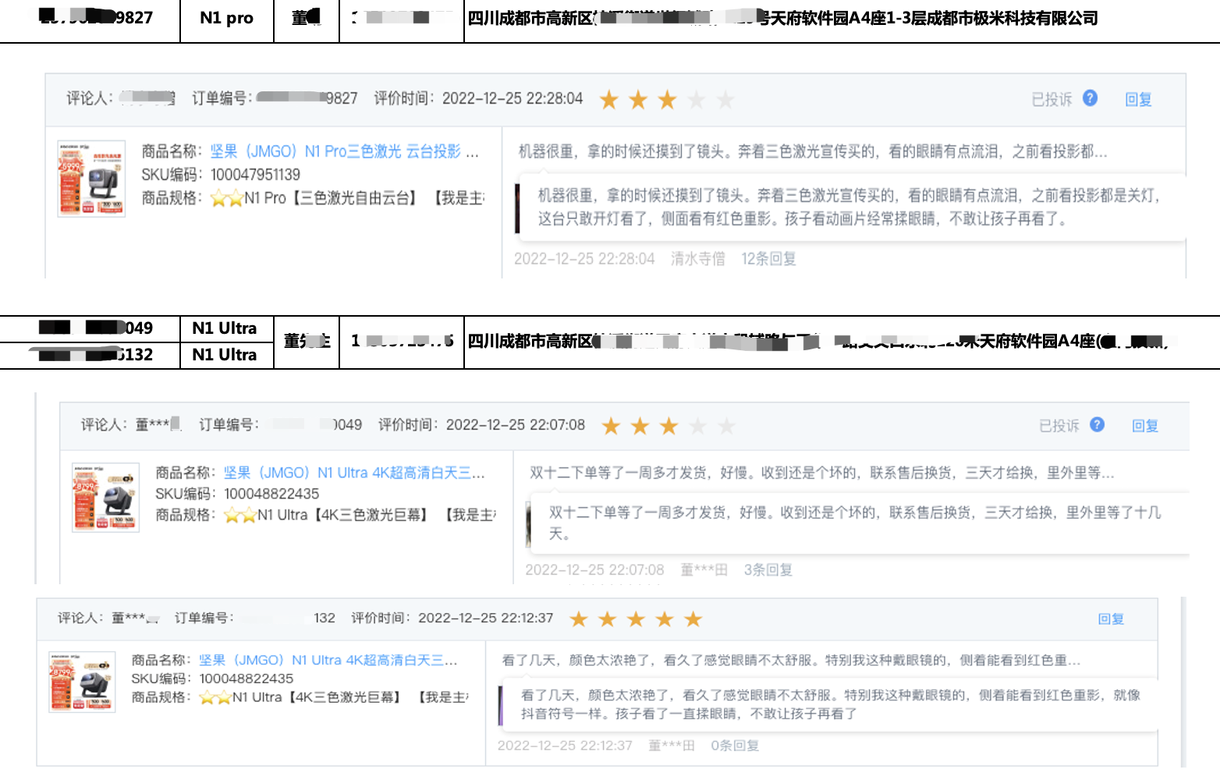1220x780 pixels.
Task: Click 3条回复 under the 22:07:08 review
Action: coord(768,569)
